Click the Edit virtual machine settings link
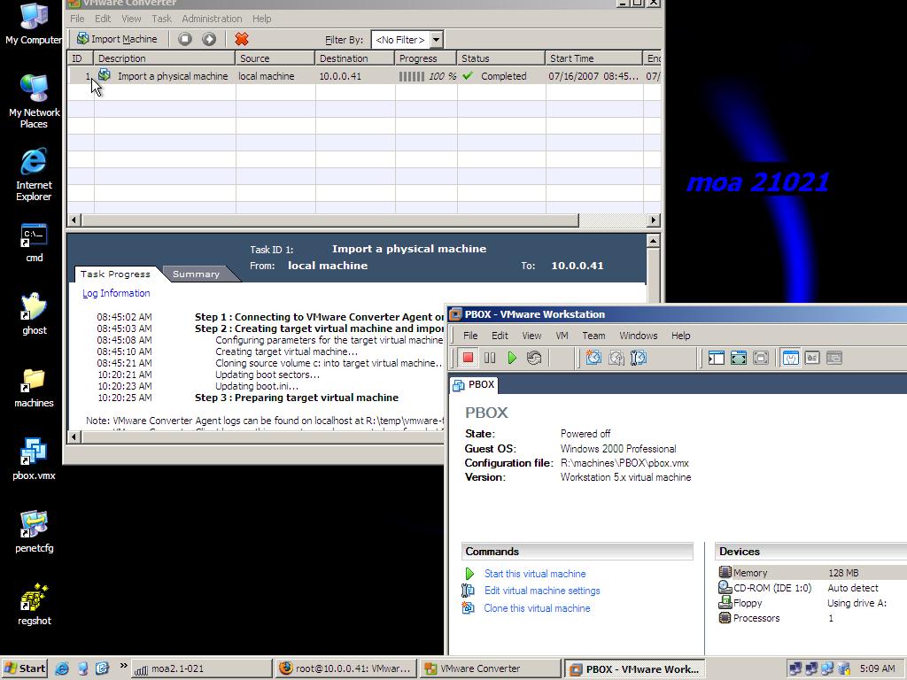 tap(541, 591)
